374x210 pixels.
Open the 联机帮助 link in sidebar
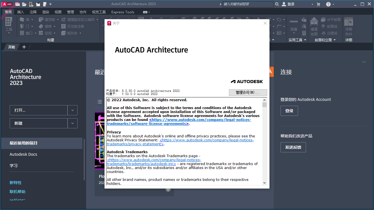pyautogui.click(x=18, y=192)
